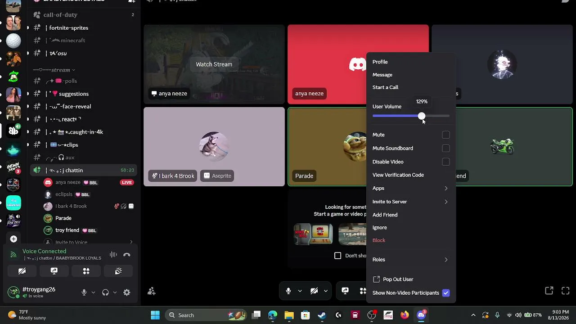The image size is (576, 324).
Task: Open the FOX DEN server icon
Action: pos(13,221)
